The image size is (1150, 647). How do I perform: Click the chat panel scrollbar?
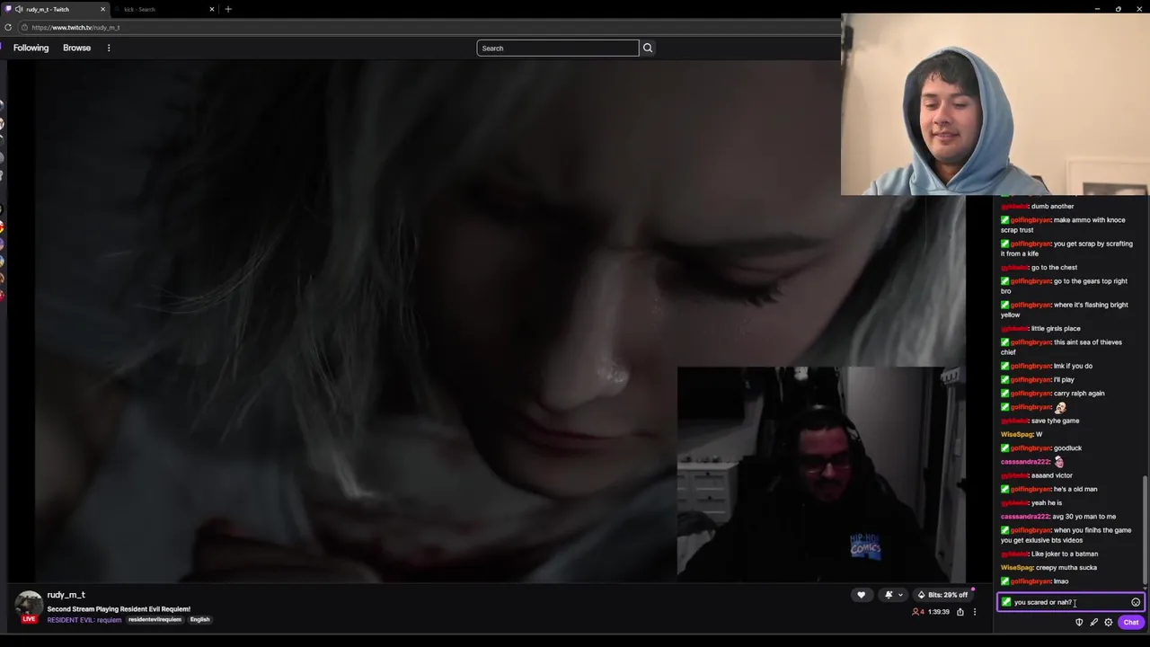[x=1144, y=530]
